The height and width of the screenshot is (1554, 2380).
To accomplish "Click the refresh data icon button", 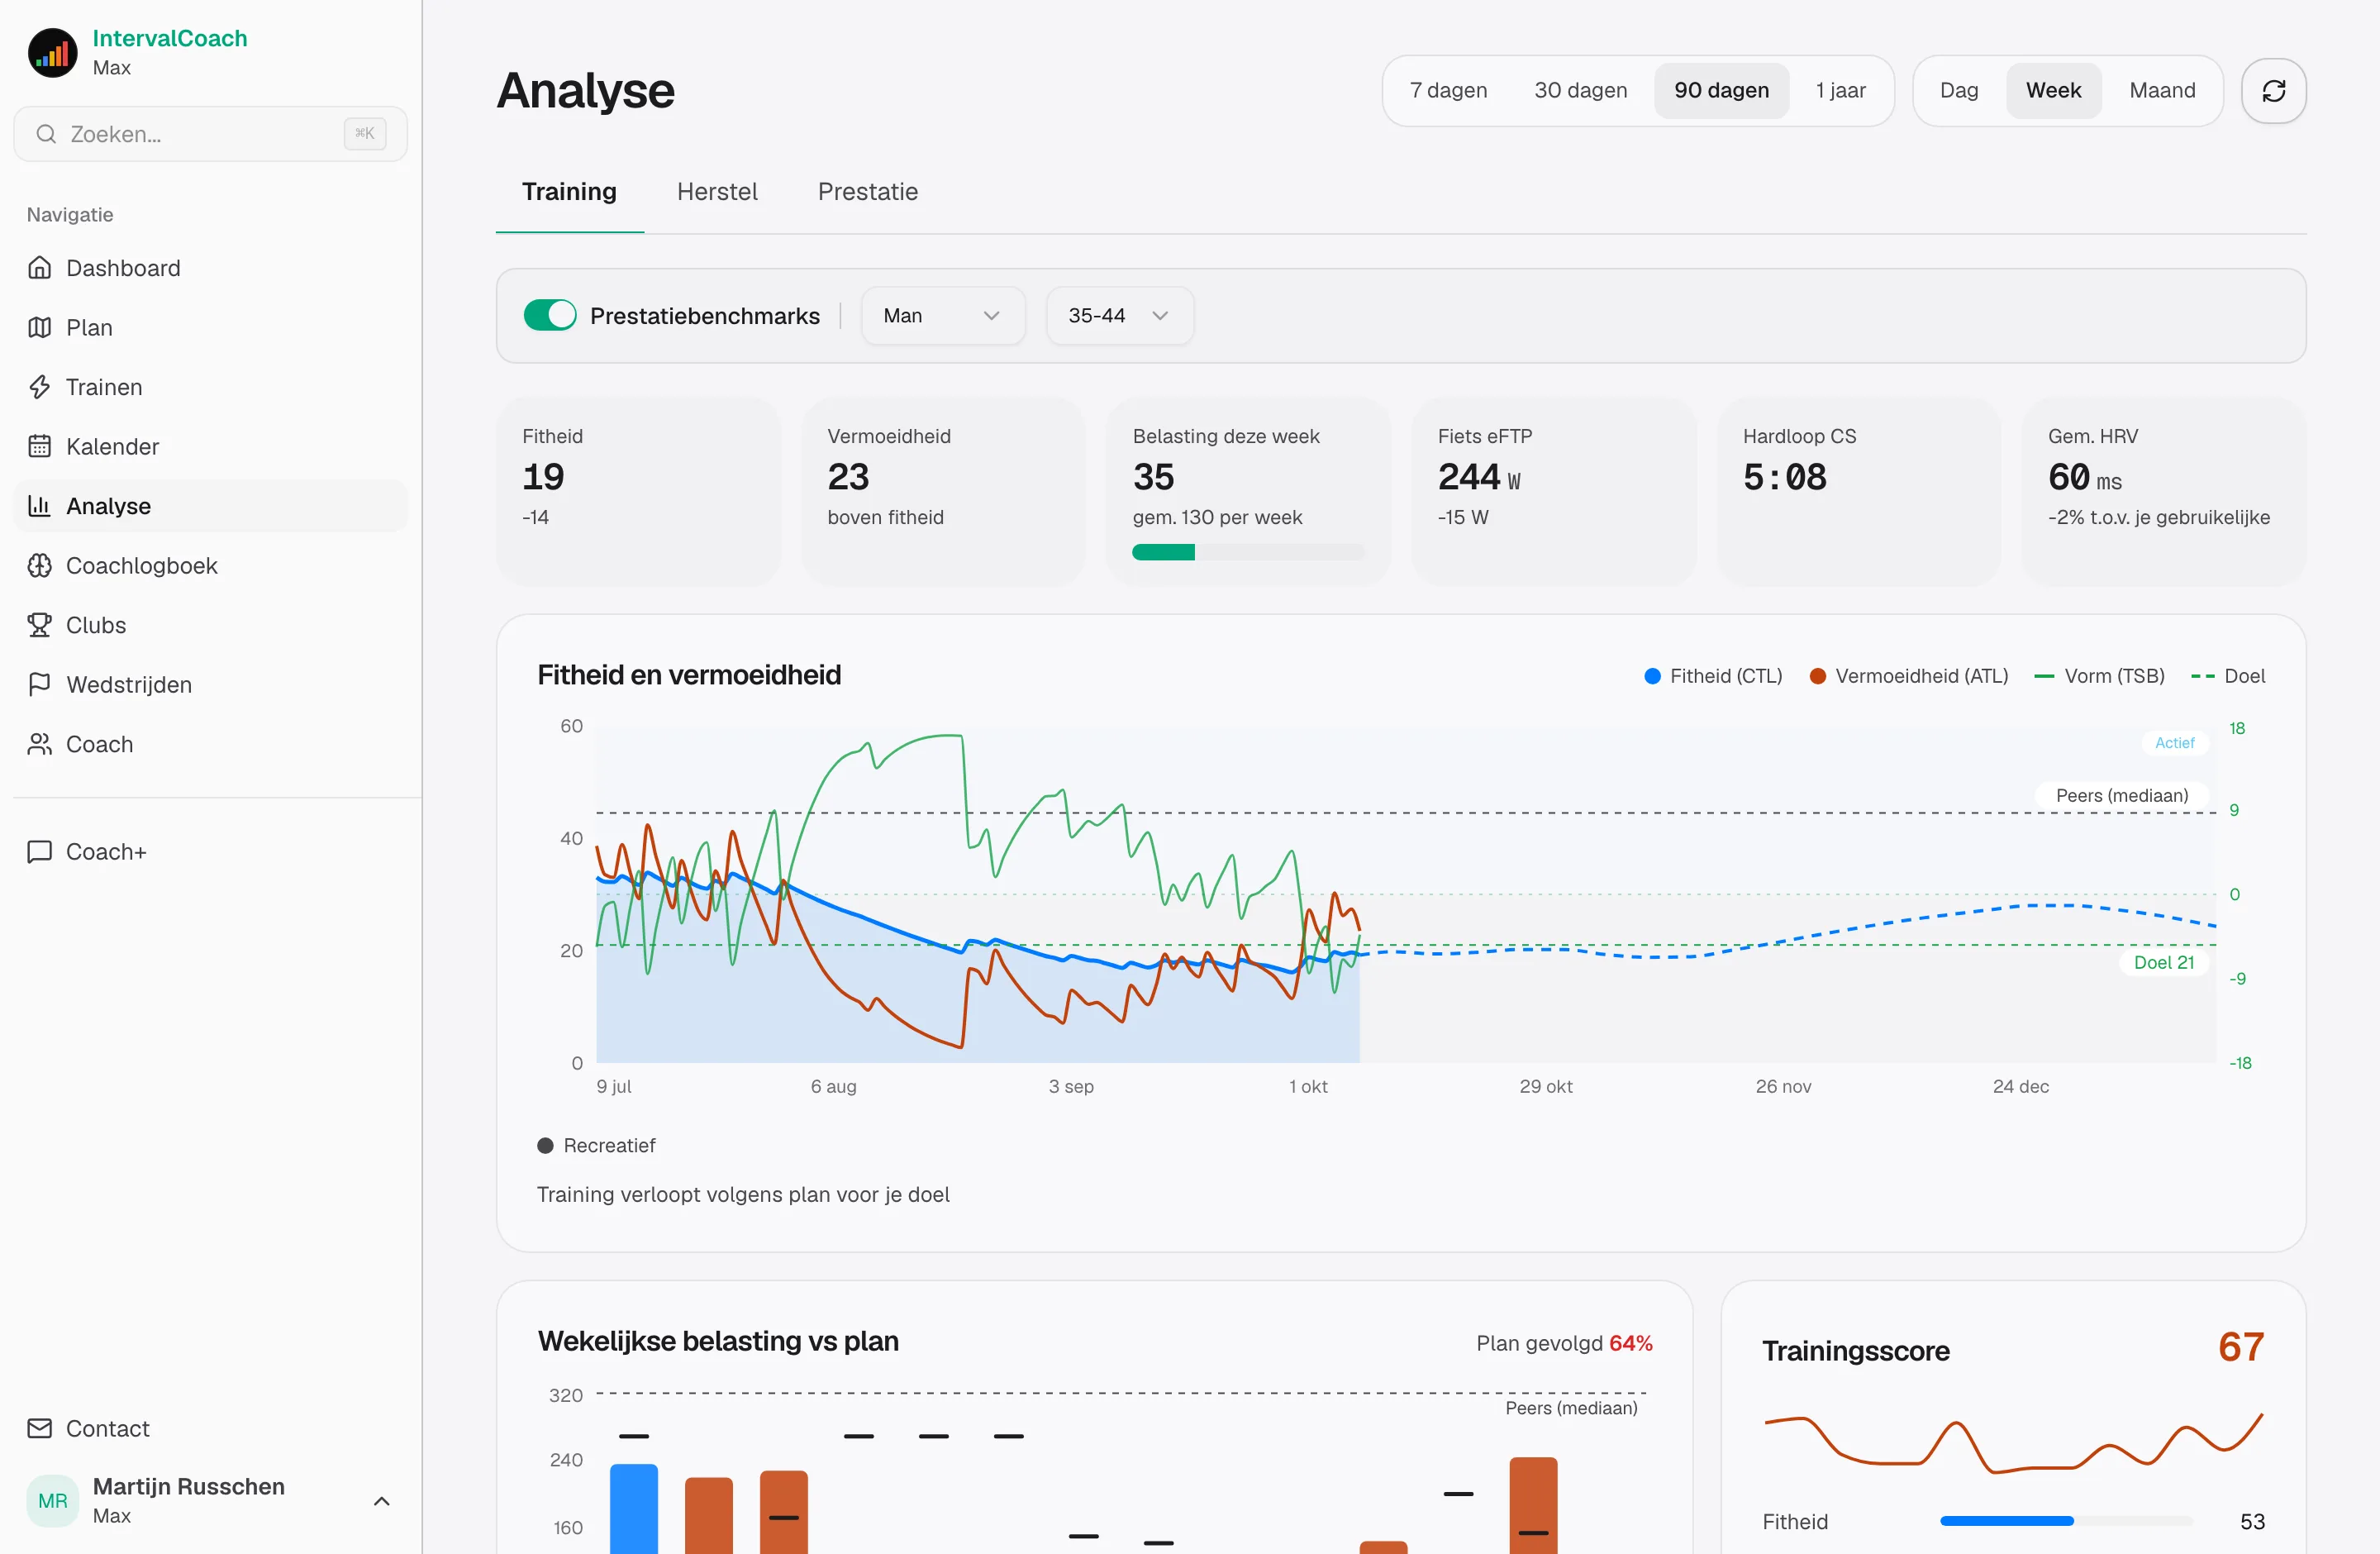I will point(2273,91).
